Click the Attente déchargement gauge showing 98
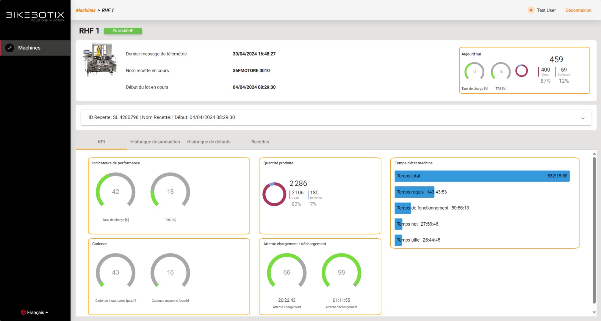This screenshot has height=321, width=601. pyautogui.click(x=341, y=272)
